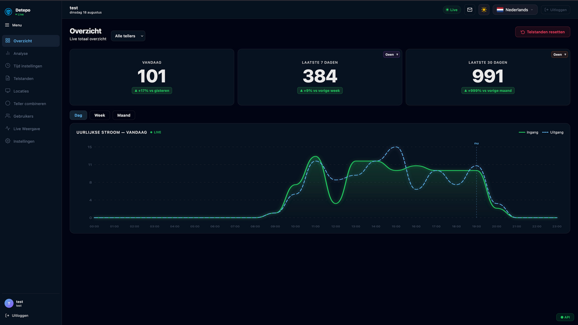
Task: Open Geen dropdown on Laatste 7 dagen card
Action: tap(392, 54)
